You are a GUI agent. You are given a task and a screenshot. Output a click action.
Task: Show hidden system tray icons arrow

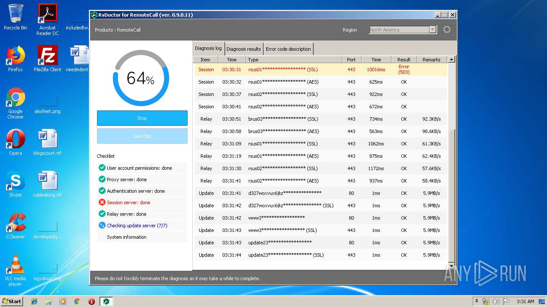pos(476,301)
